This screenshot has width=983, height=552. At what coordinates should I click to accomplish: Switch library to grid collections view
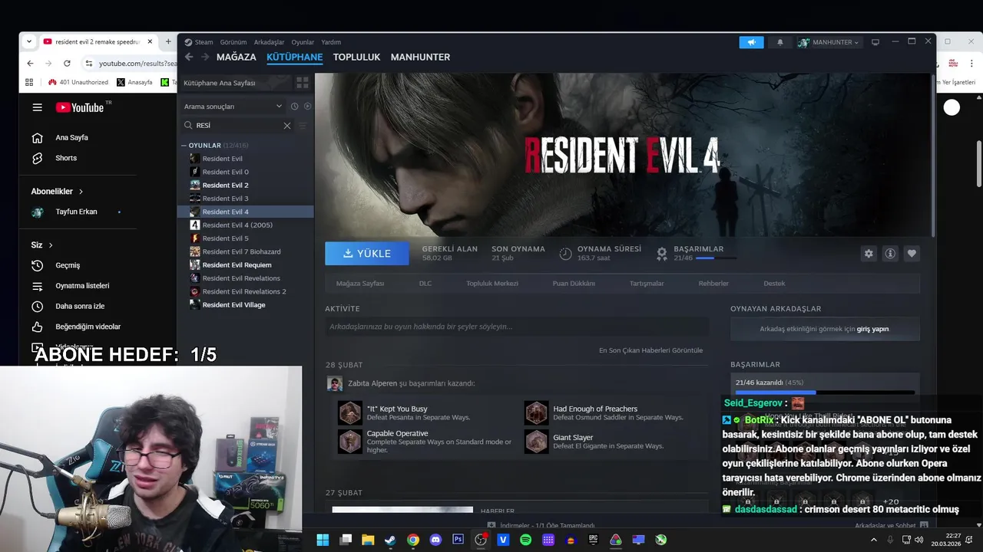click(x=303, y=83)
